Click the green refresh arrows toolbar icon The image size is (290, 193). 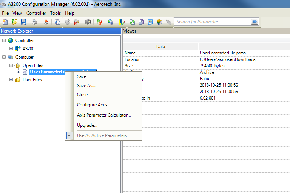pos(132,22)
